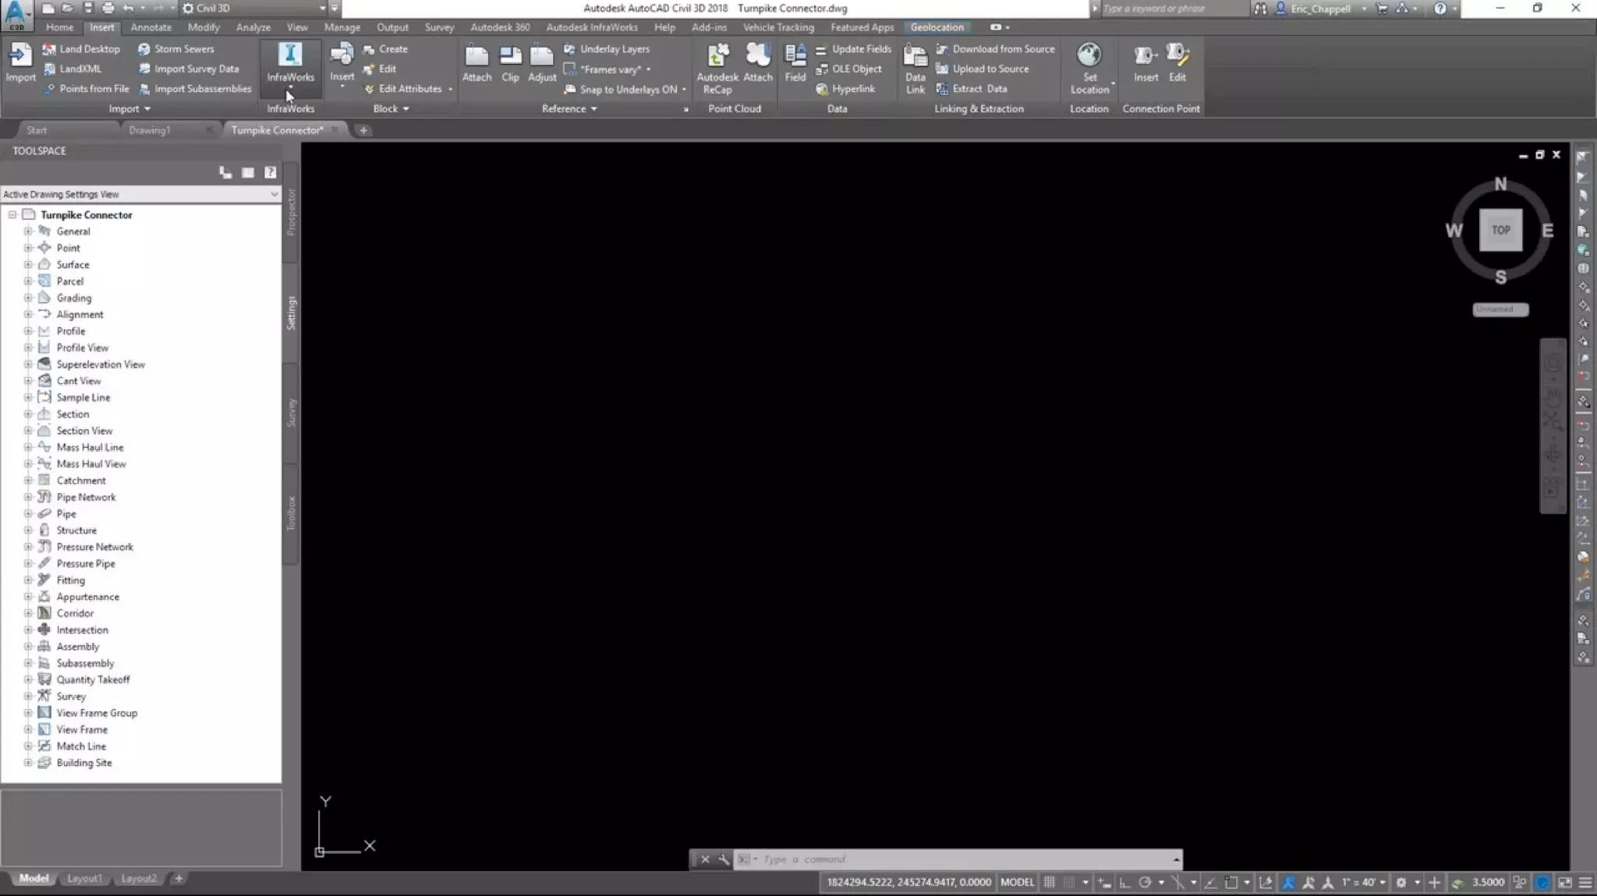Click Points from File button
Screen dimensions: 1597x896
[94, 89]
